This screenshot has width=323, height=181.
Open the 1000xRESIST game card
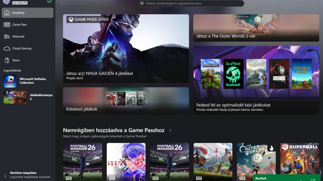(126, 162)
